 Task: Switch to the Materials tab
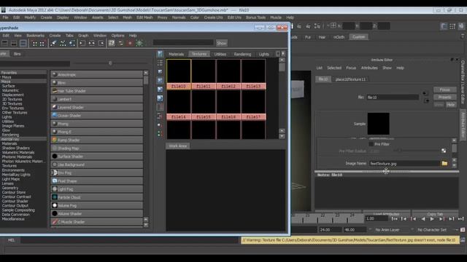(177, 54)
